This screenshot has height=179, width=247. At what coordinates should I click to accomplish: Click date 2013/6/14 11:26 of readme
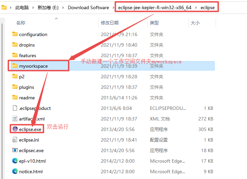click(x=119, y=98)
